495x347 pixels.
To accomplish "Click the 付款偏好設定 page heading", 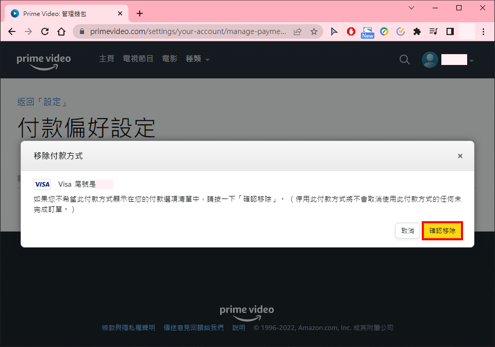I will (87, 127).
